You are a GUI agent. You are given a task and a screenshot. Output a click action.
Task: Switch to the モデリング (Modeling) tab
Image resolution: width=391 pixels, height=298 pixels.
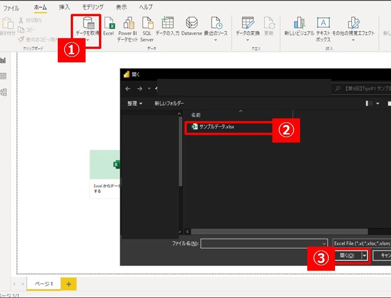point(93,7)
